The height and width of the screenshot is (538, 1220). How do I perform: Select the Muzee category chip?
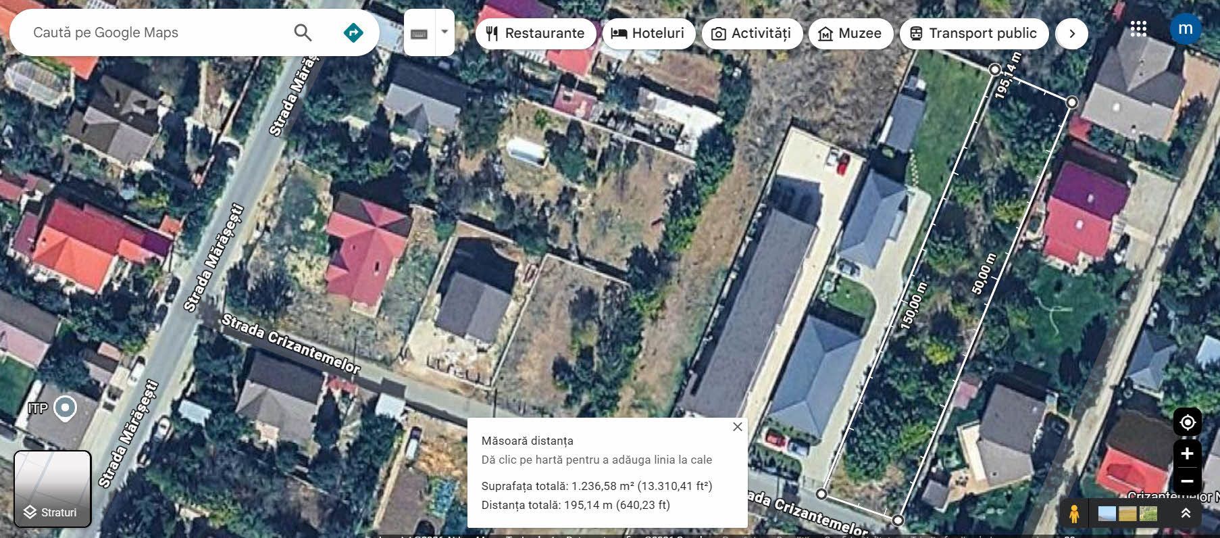pos(850,33)
